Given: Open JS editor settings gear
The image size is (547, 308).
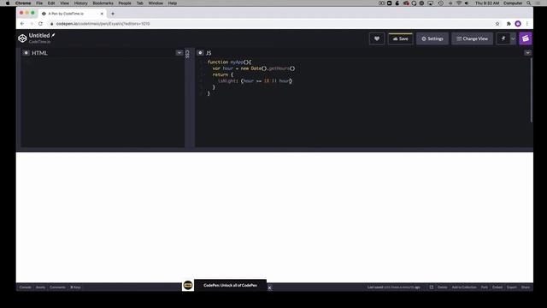Looking at the screenshot, I should click(200, 53).
